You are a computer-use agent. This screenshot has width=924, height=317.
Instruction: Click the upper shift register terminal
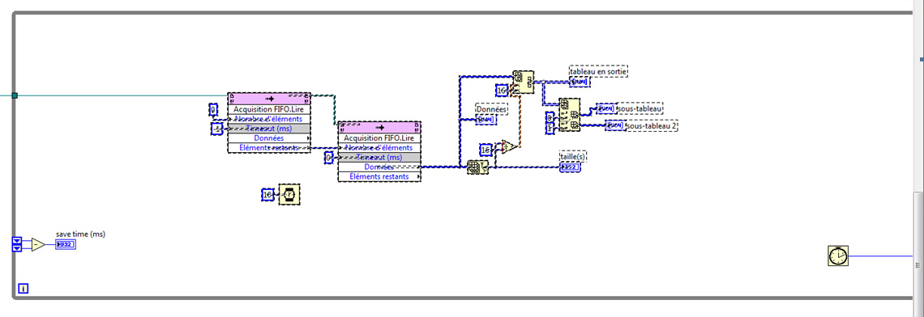17,240
